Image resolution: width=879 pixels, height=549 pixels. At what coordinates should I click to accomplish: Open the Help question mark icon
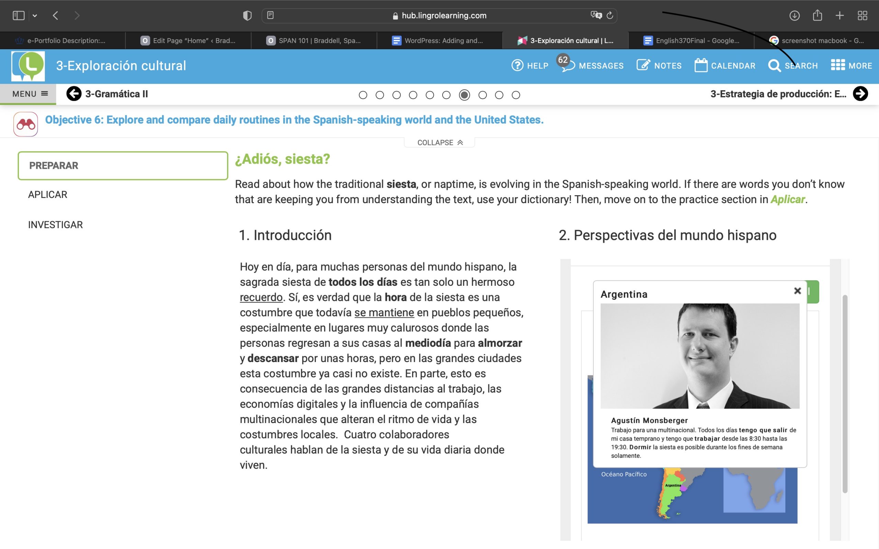point(517,65)
